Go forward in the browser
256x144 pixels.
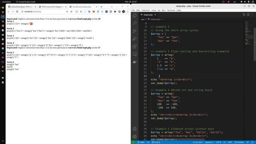[13, 12]
